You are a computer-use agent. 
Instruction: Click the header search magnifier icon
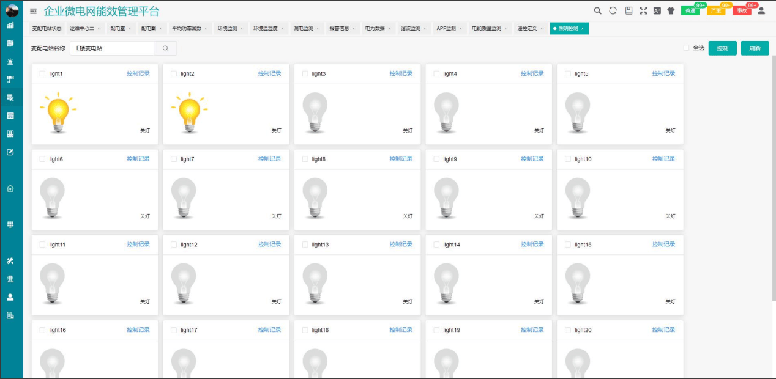pyautogui.click(x=598, y=10)
